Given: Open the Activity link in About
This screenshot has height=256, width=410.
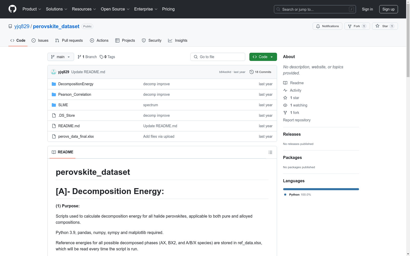Looking at the screenshot, I should 292,90.
